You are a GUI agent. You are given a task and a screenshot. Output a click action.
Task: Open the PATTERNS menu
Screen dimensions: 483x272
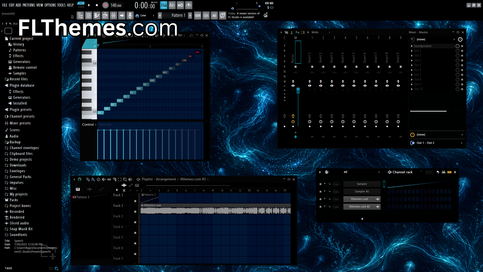tap(29, 5)
